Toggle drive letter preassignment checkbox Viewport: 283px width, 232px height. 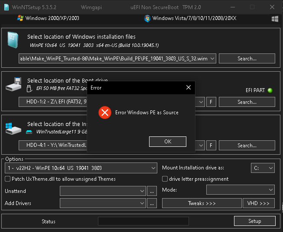pyautogui.click(x=165, y=179)
